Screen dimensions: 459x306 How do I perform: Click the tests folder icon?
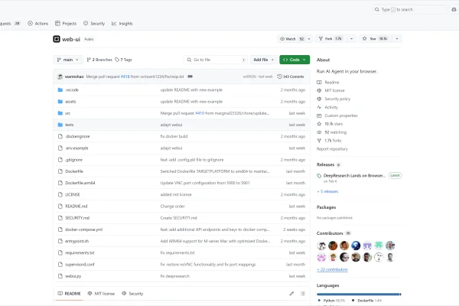(60, 125)
